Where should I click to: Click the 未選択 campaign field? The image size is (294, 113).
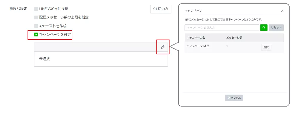[101, 59]
